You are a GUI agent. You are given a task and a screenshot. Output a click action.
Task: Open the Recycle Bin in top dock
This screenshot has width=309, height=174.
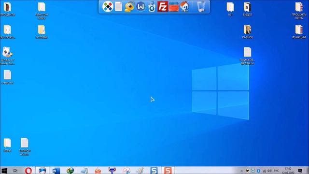(x=201, y=6)
